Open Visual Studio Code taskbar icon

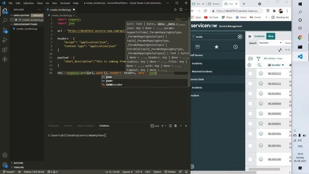pos(300,57)
